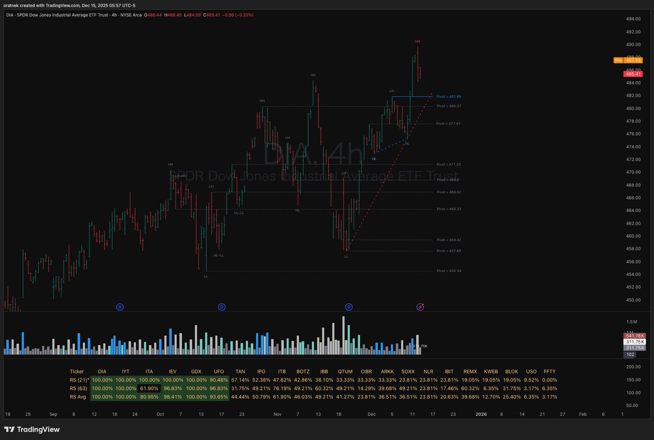Click the high value H486.45
The image size is (654, 440).
pos(173,15)
